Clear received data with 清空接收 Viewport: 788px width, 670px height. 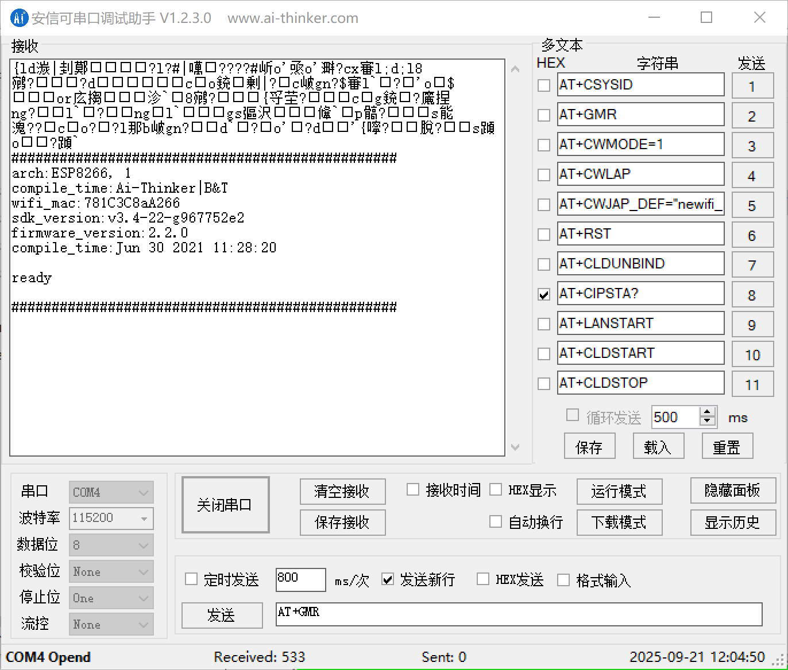[342, 492]
